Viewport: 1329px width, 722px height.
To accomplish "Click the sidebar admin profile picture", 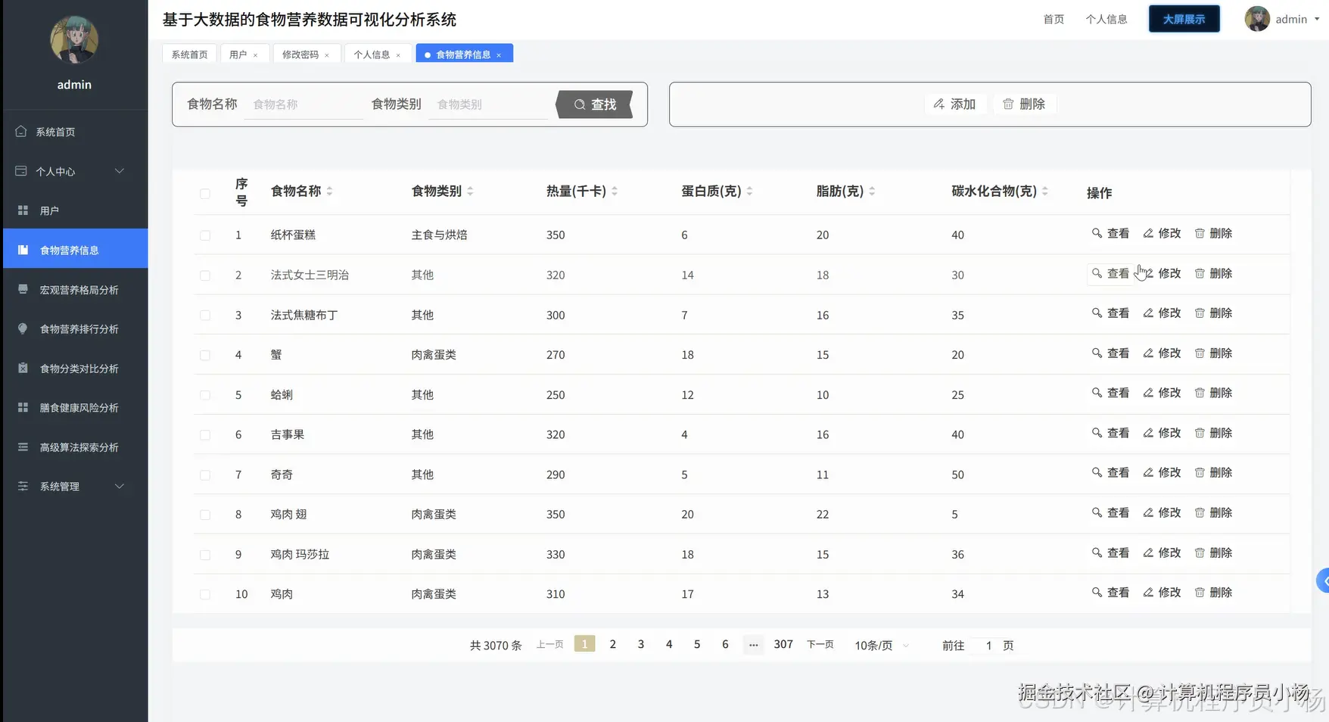I will [74, 39].
